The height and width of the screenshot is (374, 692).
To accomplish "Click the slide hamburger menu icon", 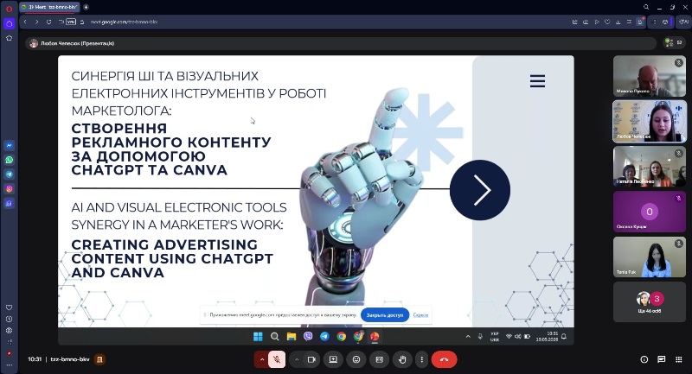I will pos(537,81).
